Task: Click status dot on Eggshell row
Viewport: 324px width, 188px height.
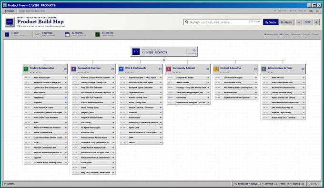Action: (66, 158)
